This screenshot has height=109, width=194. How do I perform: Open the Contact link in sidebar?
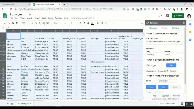click(x=176, y=96)
